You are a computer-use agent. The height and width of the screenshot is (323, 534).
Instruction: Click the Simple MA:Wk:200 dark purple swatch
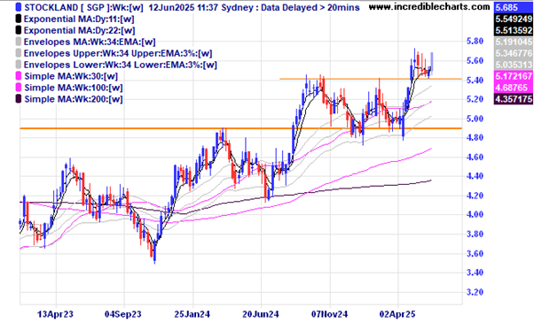(x=19, y=99)
